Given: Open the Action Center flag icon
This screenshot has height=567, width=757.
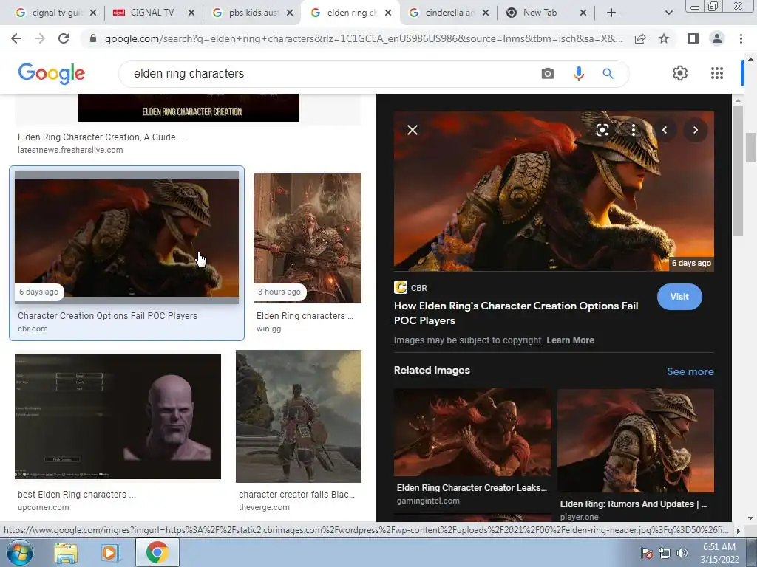Looking at the screenshot, I should tap(646, 553).
